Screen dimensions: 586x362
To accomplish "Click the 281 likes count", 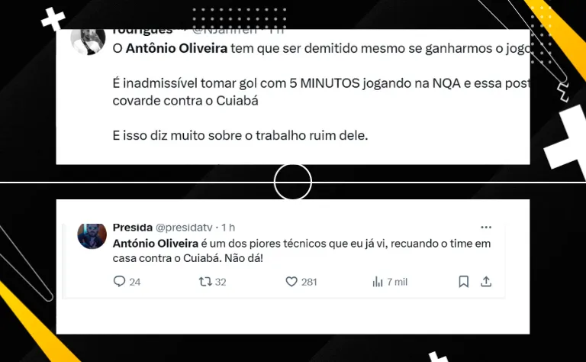I will [309, 282].
